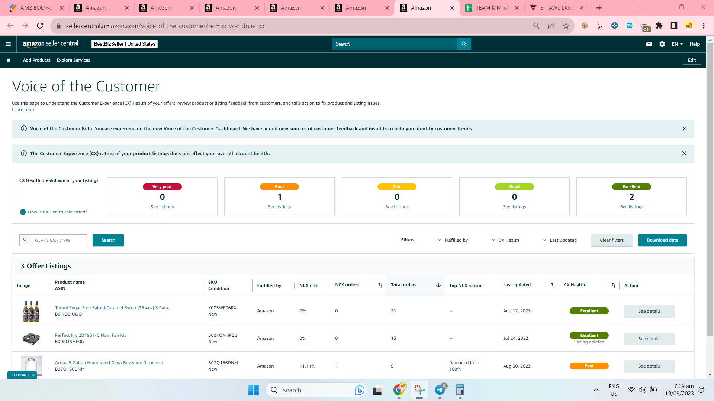The height and width of the screenshot is (401, 714).
Task: Focus the Search title, ASIN input field
Action: (59, 240)
